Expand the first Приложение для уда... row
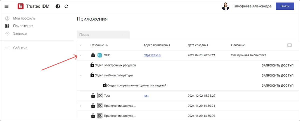 [80, 106]
